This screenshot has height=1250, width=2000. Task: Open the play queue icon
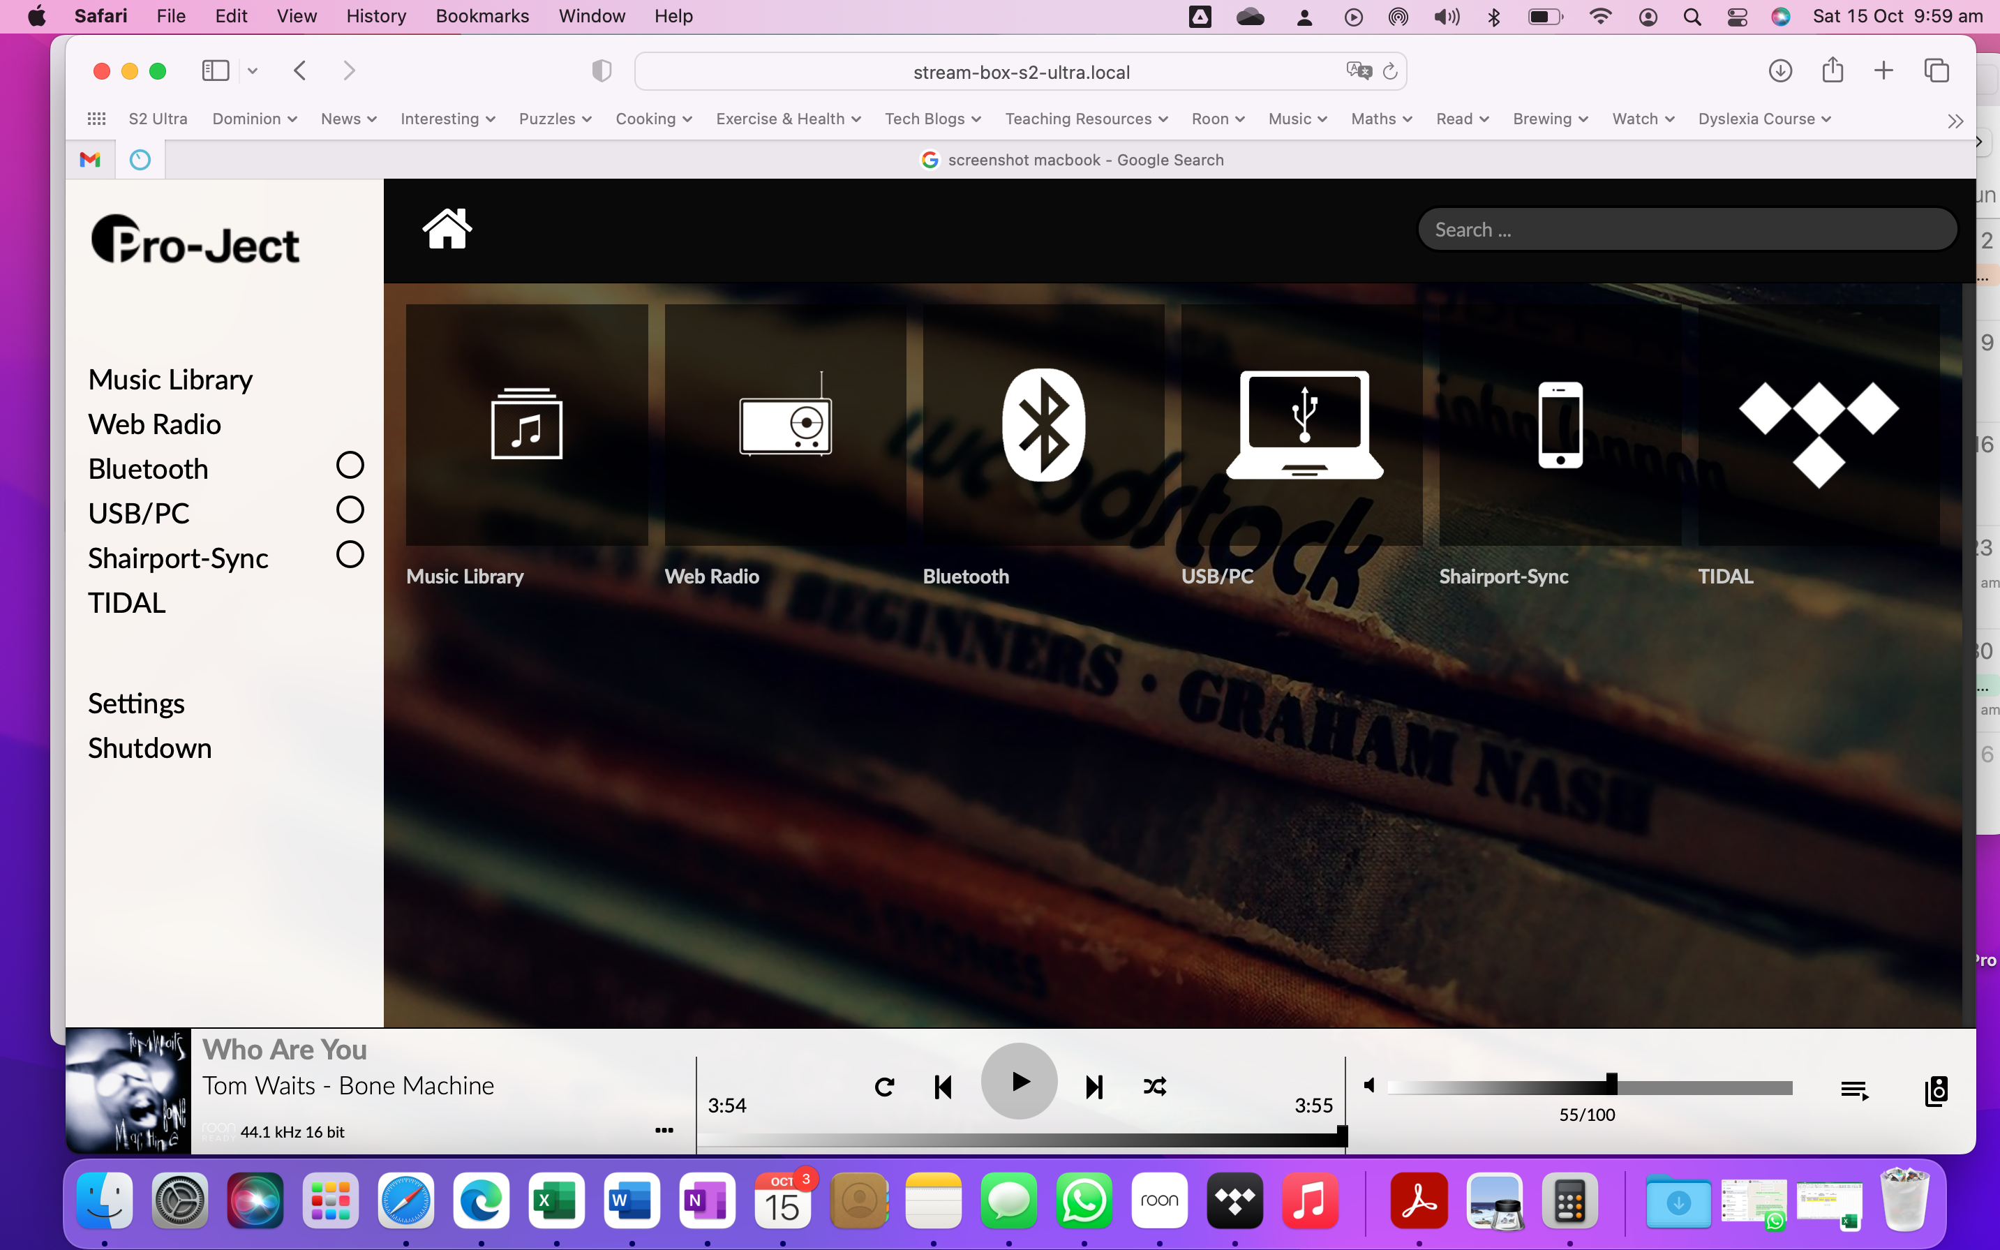click(1855, 1090)
